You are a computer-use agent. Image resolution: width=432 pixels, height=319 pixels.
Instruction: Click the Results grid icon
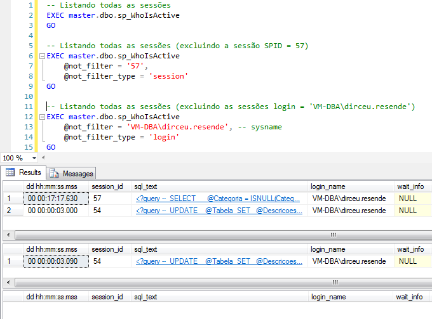[10, 172]
